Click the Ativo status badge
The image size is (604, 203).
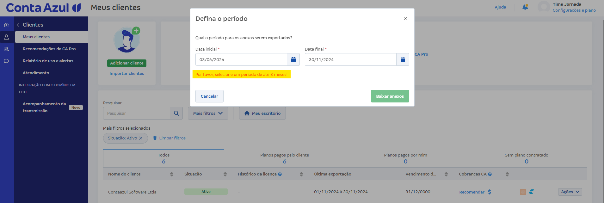[206, 192]
